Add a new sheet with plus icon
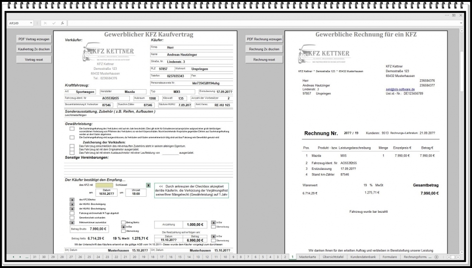472x268 pixels. [x=436, y=257]
